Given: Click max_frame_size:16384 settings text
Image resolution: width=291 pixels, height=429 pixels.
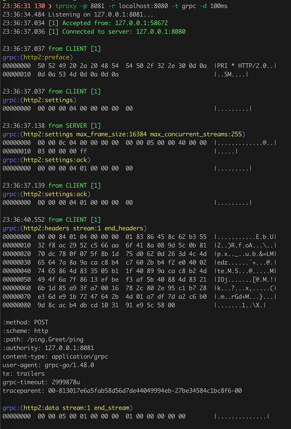Looking at the screenshot, I should [x=111, y=134].
